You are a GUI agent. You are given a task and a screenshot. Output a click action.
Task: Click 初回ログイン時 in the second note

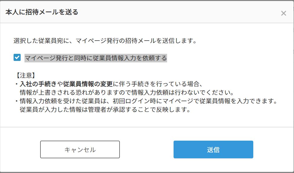click(147, 101)
